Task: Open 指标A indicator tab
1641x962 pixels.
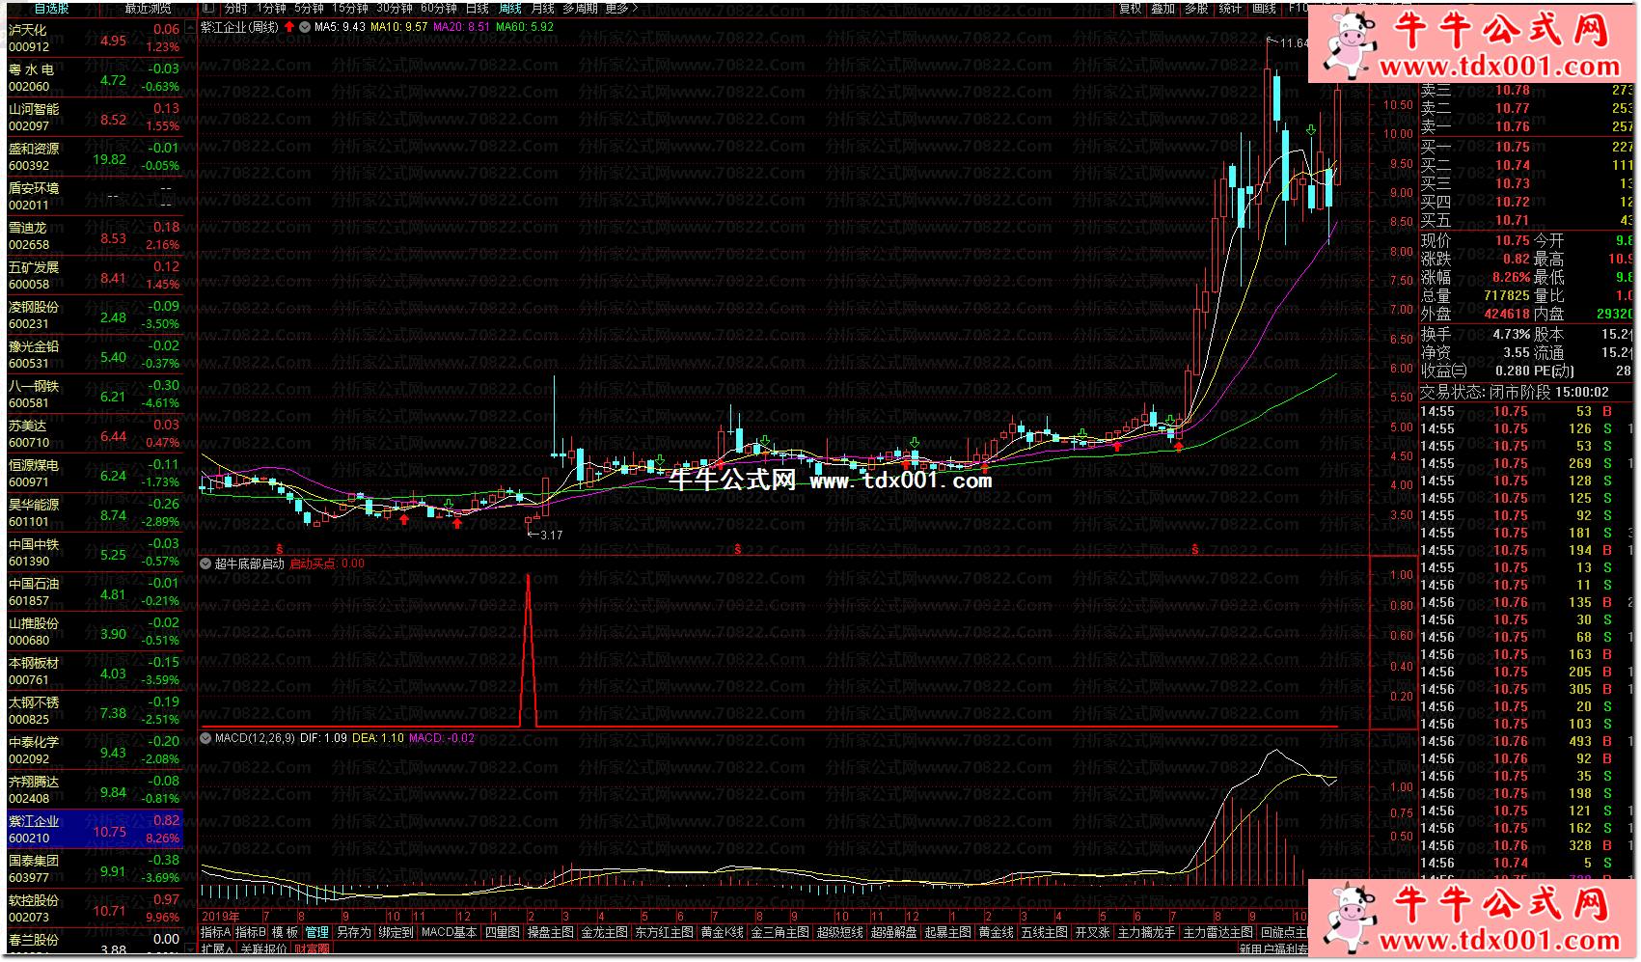Action: (215, 933)
